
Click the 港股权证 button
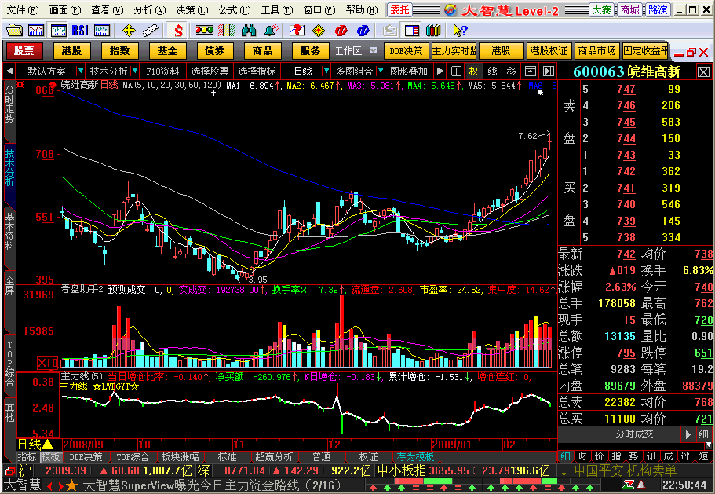tap(549, 50)
